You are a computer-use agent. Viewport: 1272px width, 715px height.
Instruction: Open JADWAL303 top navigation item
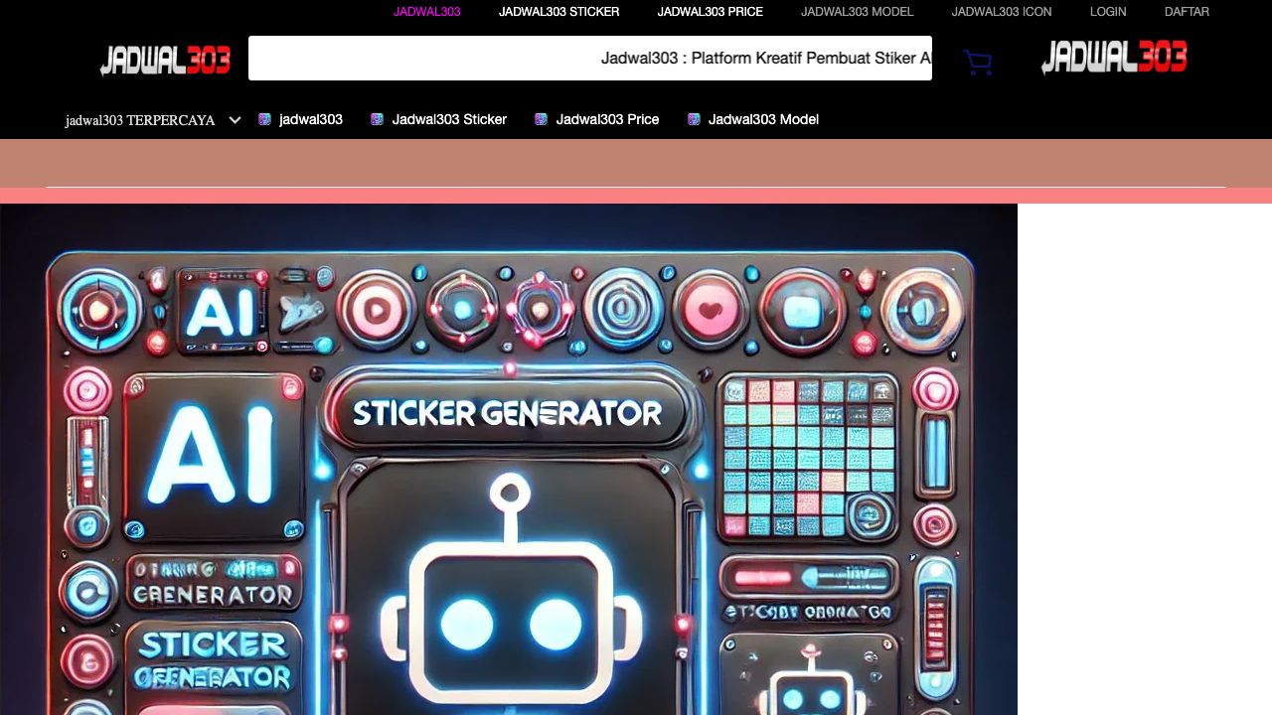click(426, 12)
